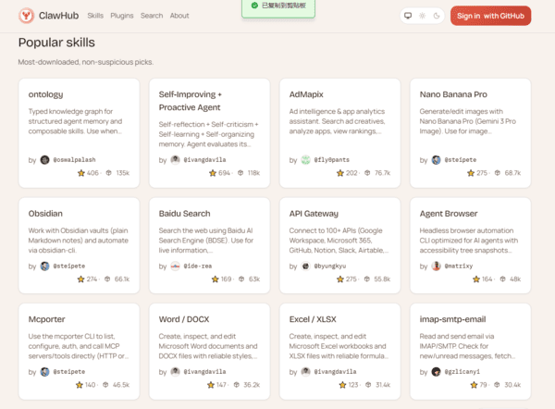Screen dimensions: 555x409
Task: Click @fly0pants avatar on AdMapix card
Action: point(305,160)
